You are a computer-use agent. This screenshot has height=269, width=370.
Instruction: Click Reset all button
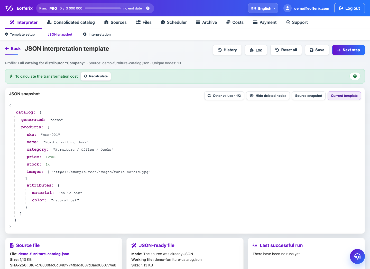coord(286,50)
